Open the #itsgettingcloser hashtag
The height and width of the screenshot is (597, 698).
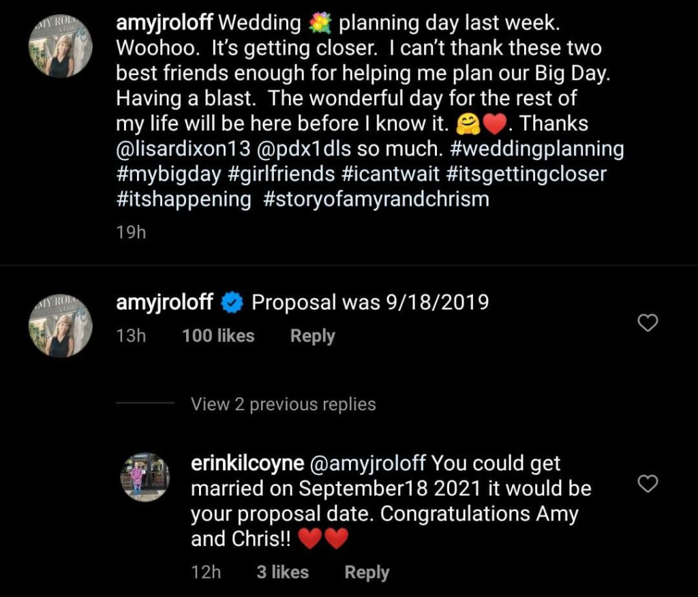point(526,174)
